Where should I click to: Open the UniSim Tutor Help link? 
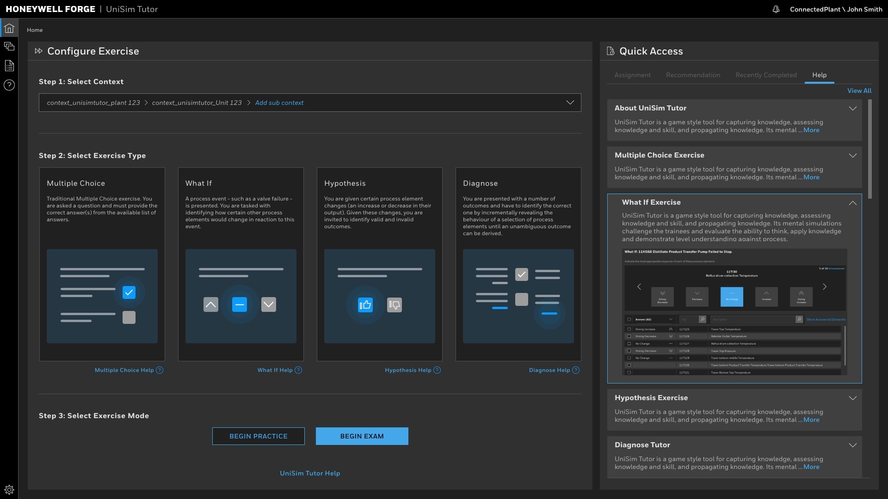[x=310, y=473]
